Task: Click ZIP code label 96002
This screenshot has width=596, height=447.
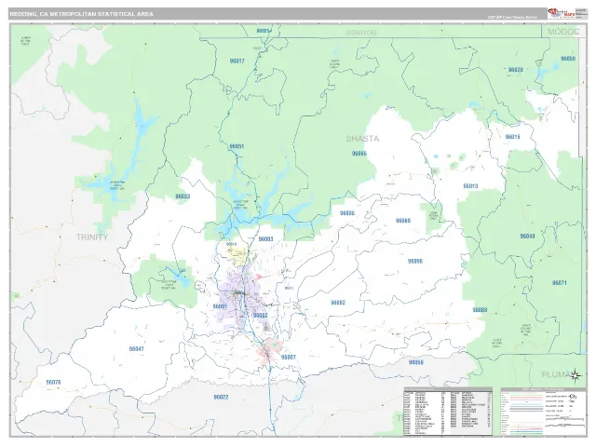Action: 261,316
